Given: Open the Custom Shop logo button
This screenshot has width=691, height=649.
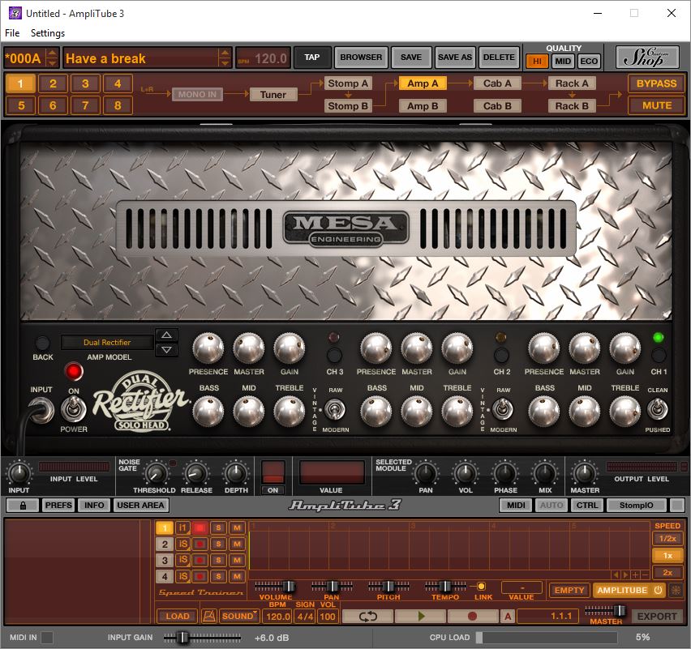Looking at the screenshot, I should 647,58.
